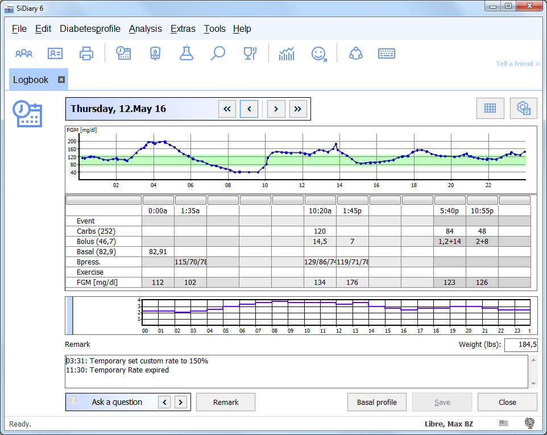Click the Tell a friend link
Image resolution: width=547 pixels, height=435 pixels.
[x=517, y=64]
